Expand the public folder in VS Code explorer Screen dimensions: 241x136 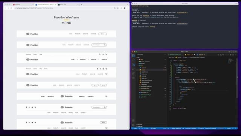tap(143, 63)
